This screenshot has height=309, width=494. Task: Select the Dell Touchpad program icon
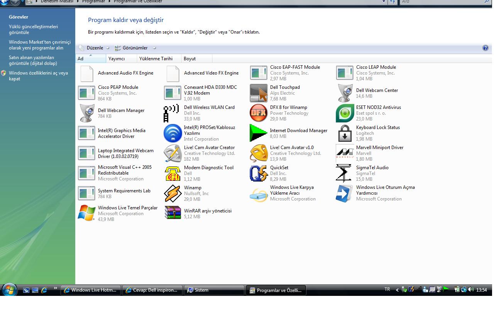click(x=259, y=93)
